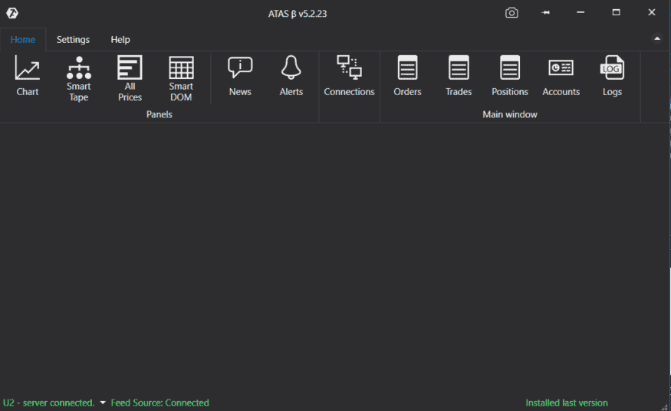Open the Positions window
671x411 pixels.
510,76
